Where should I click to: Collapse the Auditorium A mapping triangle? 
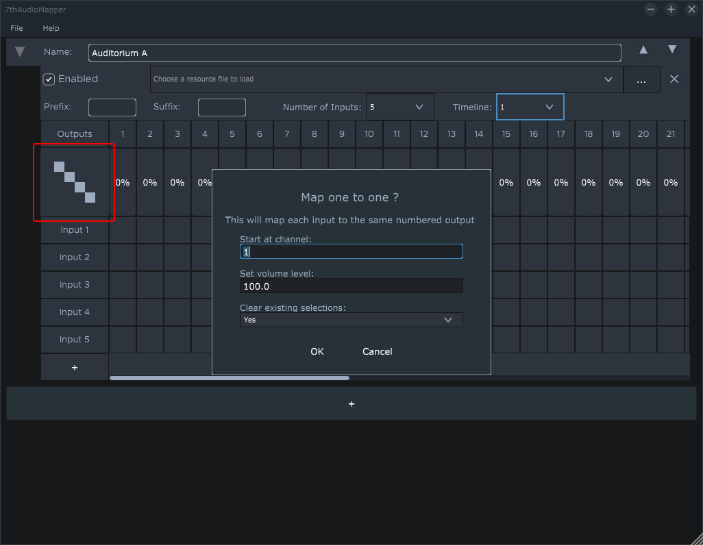click(20, 52)
